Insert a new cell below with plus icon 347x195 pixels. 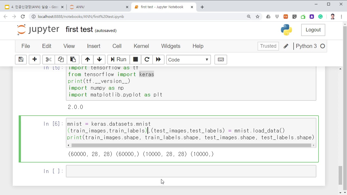(34, 60)
